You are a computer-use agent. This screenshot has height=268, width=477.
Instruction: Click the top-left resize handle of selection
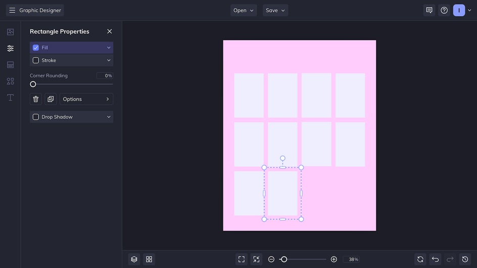pyautogui.click(x=264, y=168)
